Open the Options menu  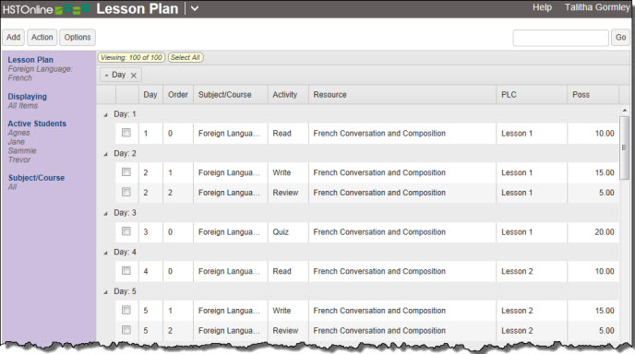tap(78, 37)
